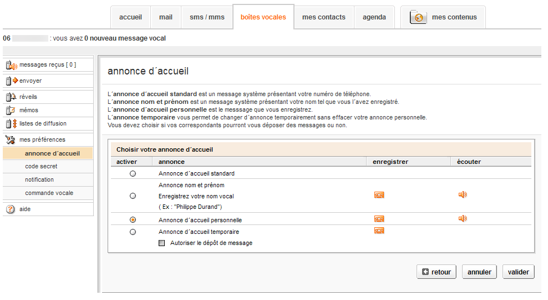Click the messages reçus icon in sidebar
The image size is (548, 300).
(x=11, y=66)
